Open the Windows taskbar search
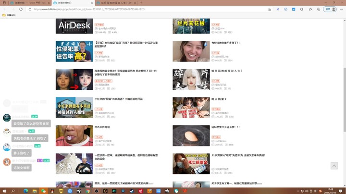The width and height of the screenshot is (346, 194). pyautogui.click(x=13, y=191)
